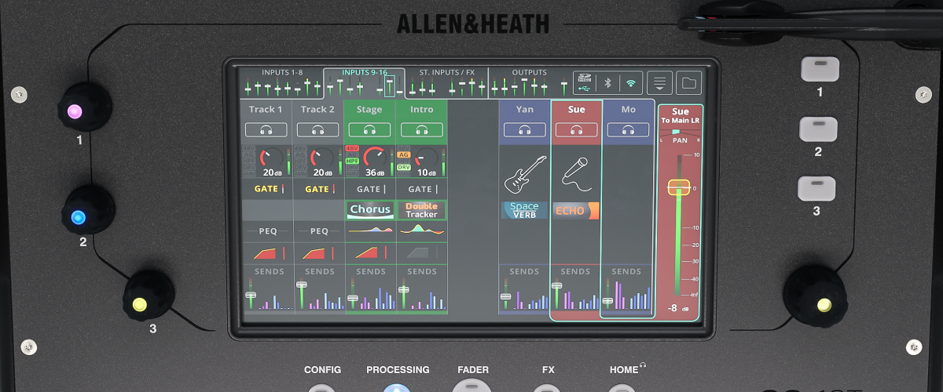Push the PROCESSING hardware button
Viewport: 943px width, 392px height.
[398, 387]
